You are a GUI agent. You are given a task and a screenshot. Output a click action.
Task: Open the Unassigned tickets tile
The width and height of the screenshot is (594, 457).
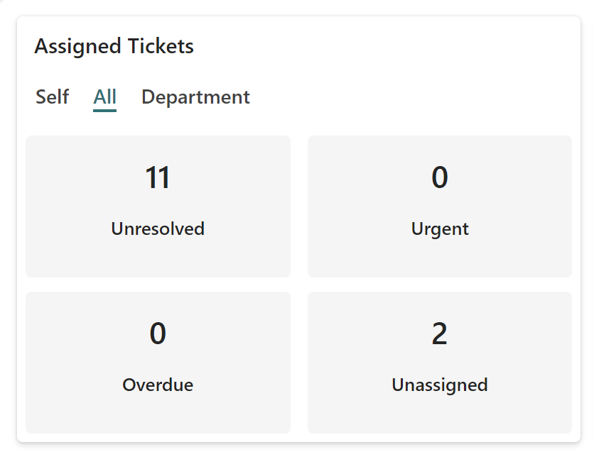coord(439,362)
